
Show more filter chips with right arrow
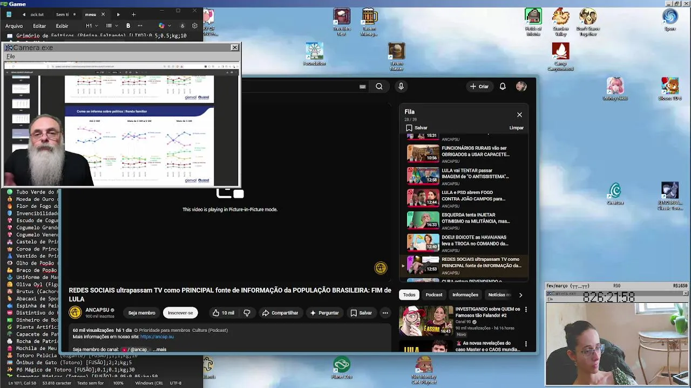pyautogui.click(x=520, y=295)
